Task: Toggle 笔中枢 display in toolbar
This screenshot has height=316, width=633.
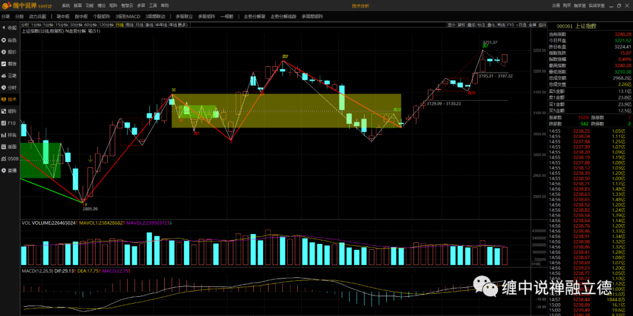Action: (x=63, y=16)
